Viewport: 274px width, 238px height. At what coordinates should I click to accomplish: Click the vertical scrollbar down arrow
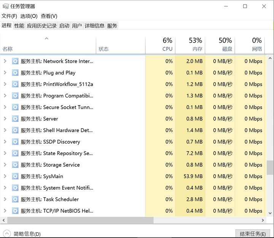click(x=270, y=213)
